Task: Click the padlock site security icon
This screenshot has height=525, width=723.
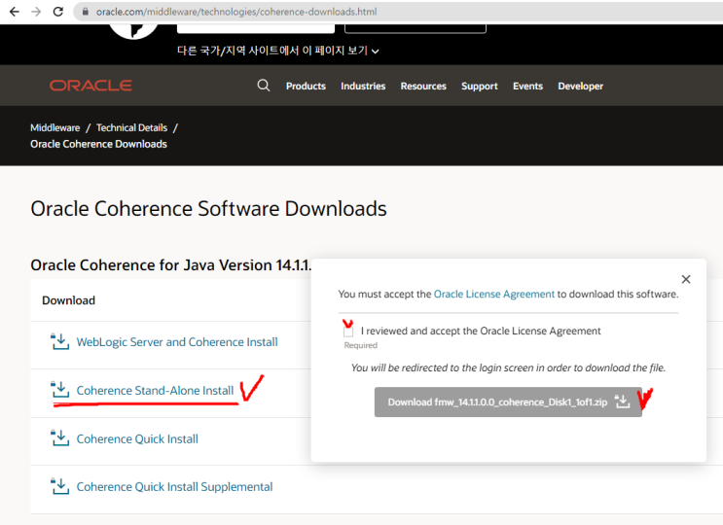Action: (86, 12)
